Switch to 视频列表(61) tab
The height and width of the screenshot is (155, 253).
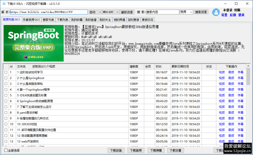[11, 19]
